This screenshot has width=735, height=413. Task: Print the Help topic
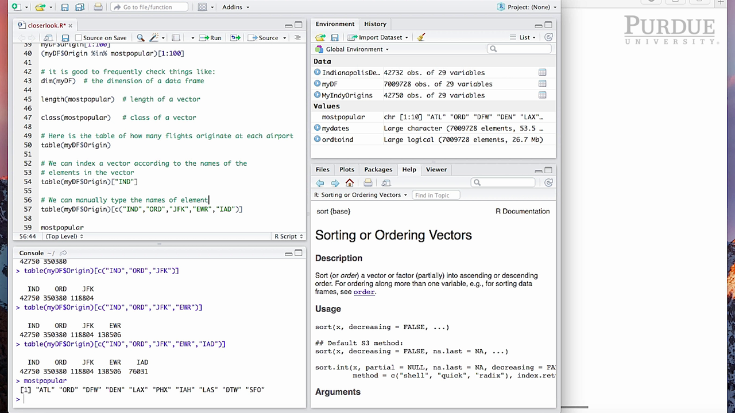[x=368, y=183]
